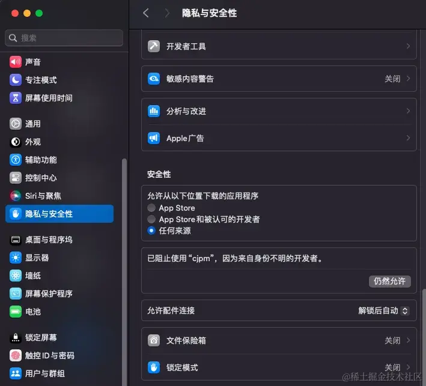
Task: Select the Lock Screen (锁定屏幕) icon
Action: 16,337
